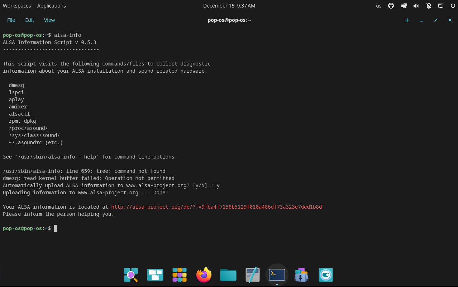Open the Files folder in the dock
Image resolution: width=458 pixels, height=287 pixels.
coord(228,275)
